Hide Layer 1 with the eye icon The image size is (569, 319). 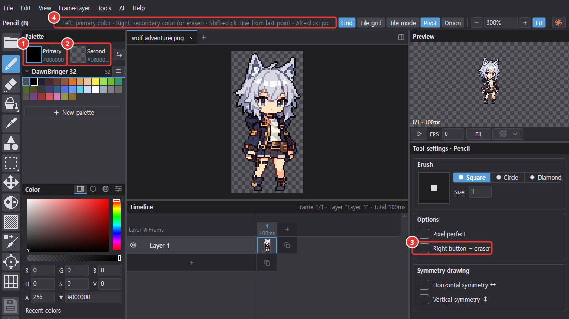tap(134, 245)
